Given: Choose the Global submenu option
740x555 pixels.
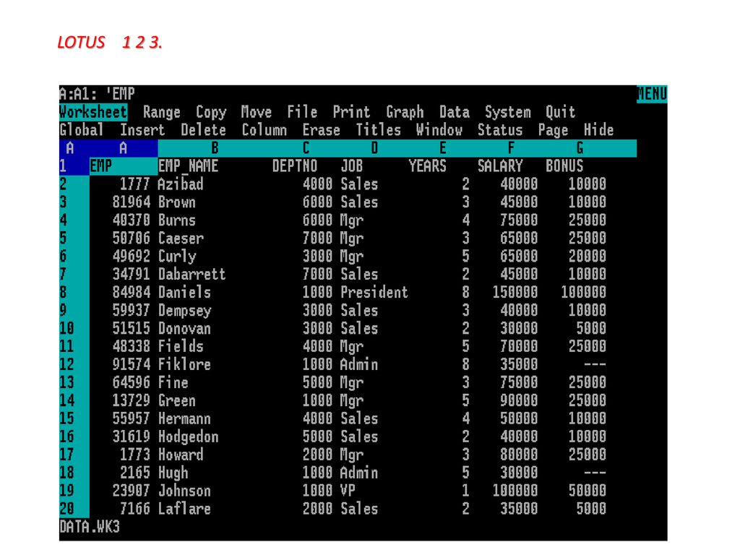Looking at the screenshot, I should point(81,130).
